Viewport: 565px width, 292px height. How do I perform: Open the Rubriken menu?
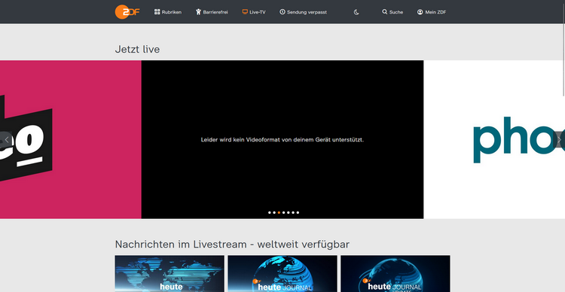(168, 12)
